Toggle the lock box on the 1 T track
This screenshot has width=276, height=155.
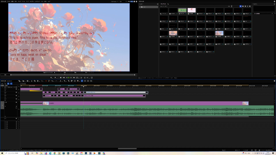pos(16,119)
